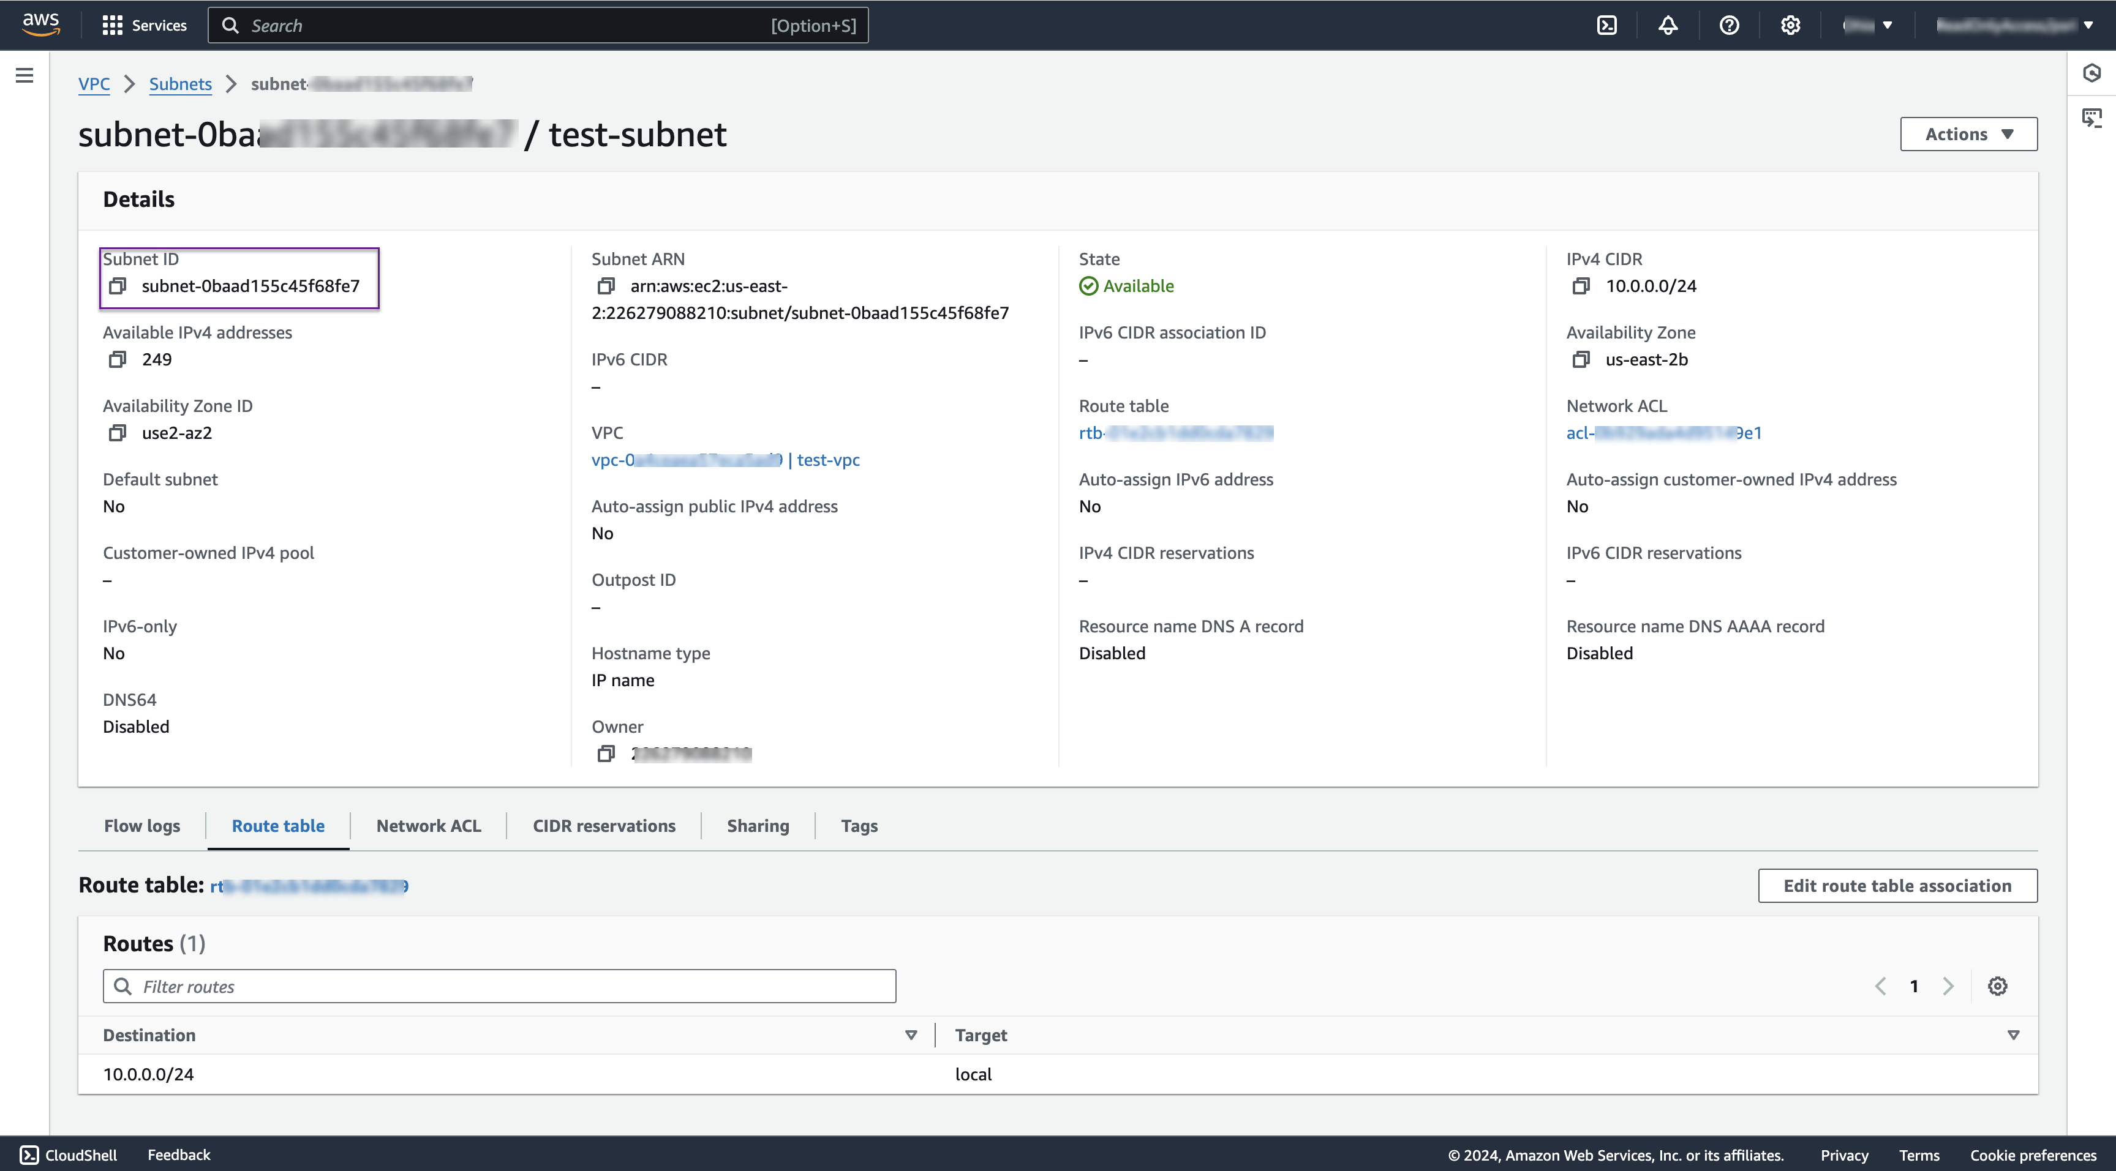
Task: Open the notifications bell
Action: click(1668, 26)
